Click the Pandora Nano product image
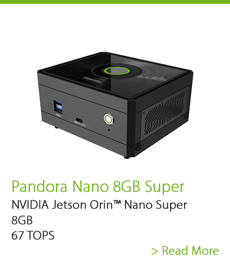The image size is (230, 269). (x=115, y=105)
